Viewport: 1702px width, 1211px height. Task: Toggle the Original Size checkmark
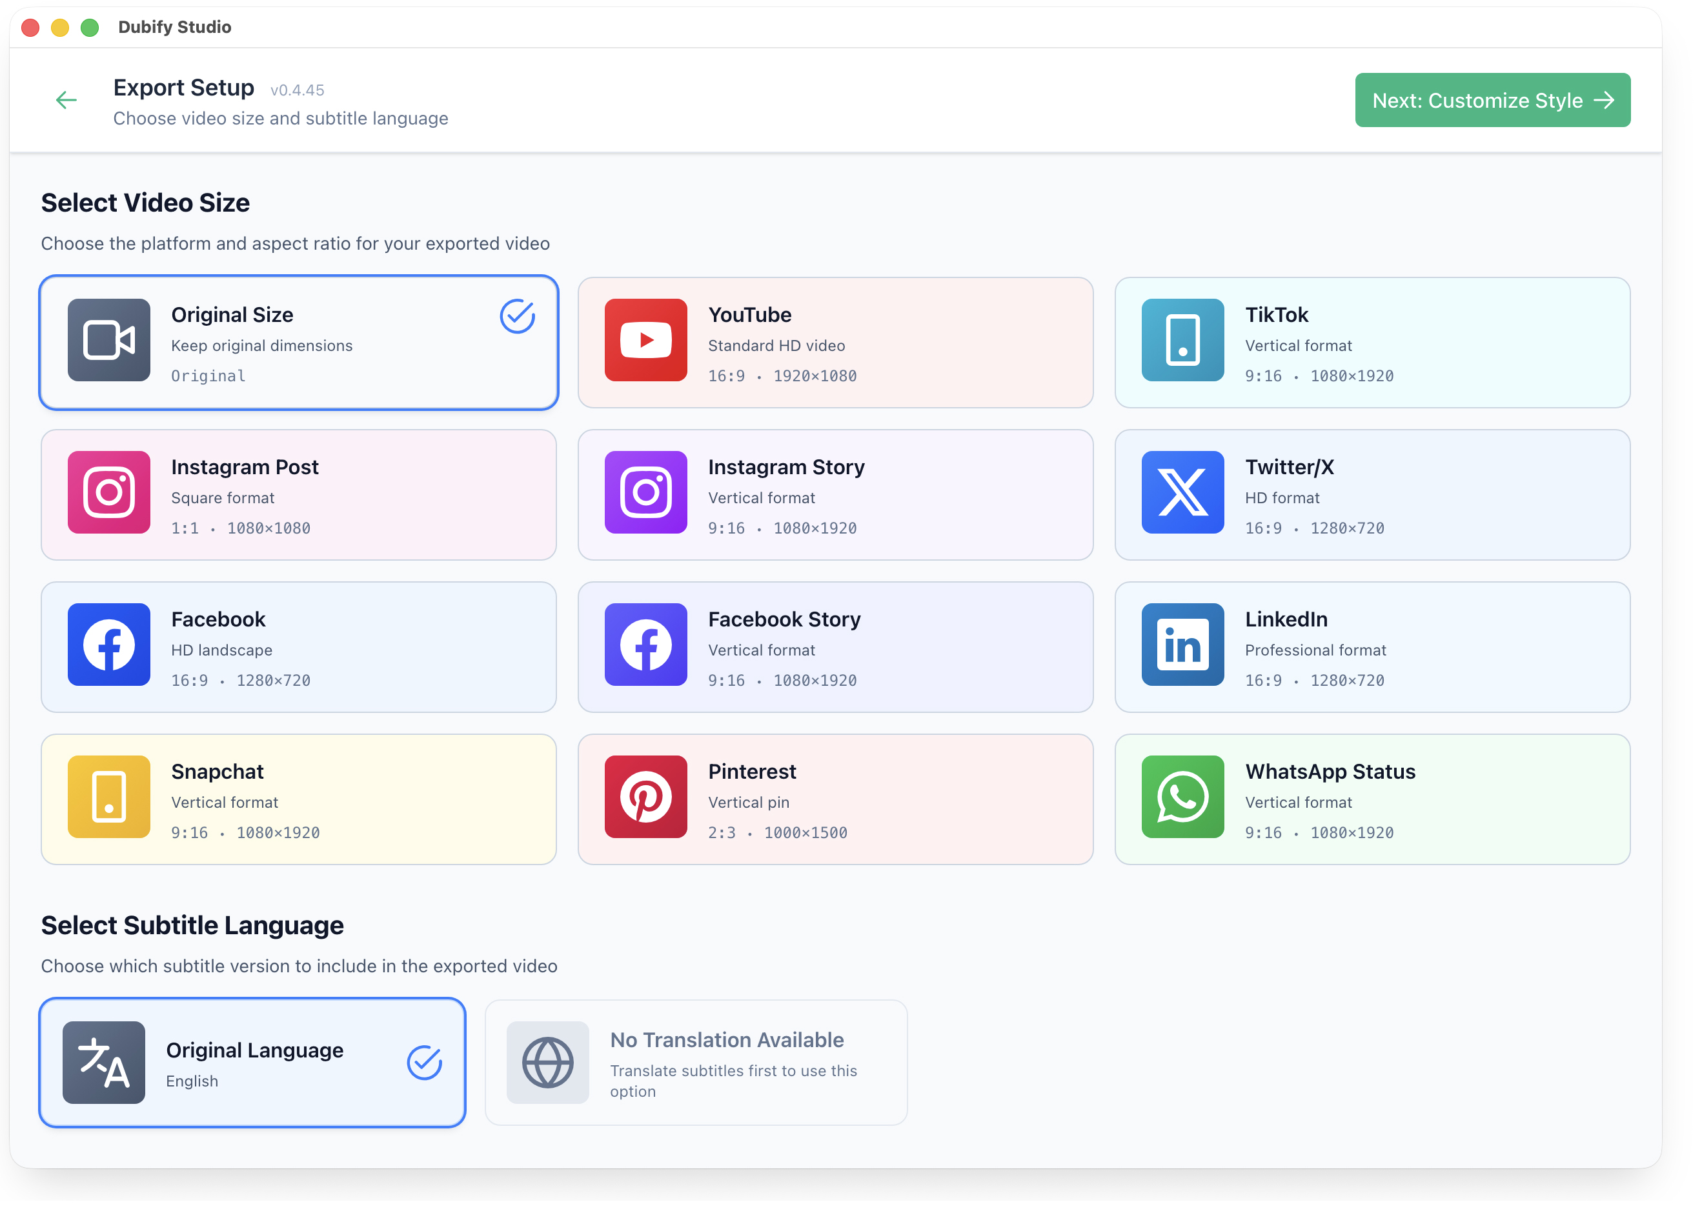click(517, 316)
